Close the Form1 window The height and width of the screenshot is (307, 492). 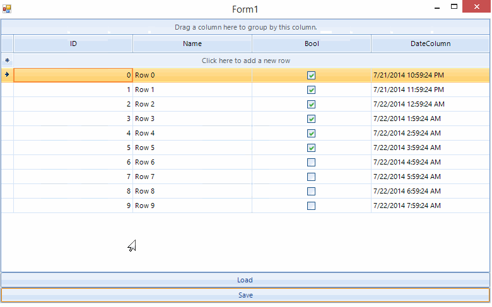[x=476, y=7]
